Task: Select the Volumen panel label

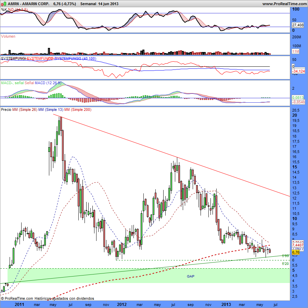Action: tap(8, 36)
